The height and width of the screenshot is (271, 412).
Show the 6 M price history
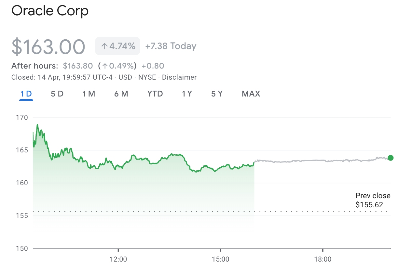[x=121, y=94]
